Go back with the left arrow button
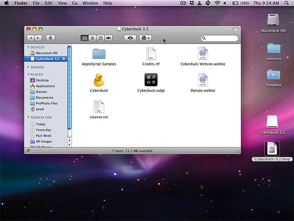 [x=30, y=38]
